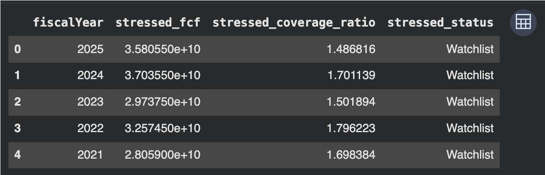Click the fiscalYear column header
Image resolution: width=545 pixels, height=175 pixels.
[68, 22]
